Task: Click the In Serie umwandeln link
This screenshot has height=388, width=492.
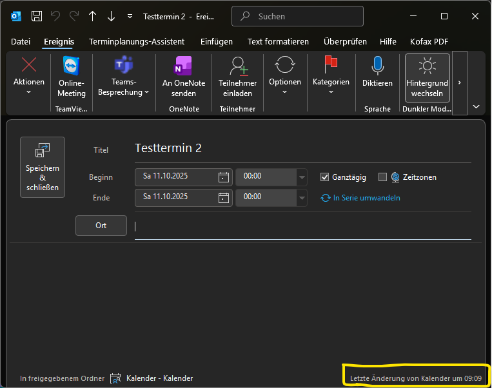Action: coord(366,198)
